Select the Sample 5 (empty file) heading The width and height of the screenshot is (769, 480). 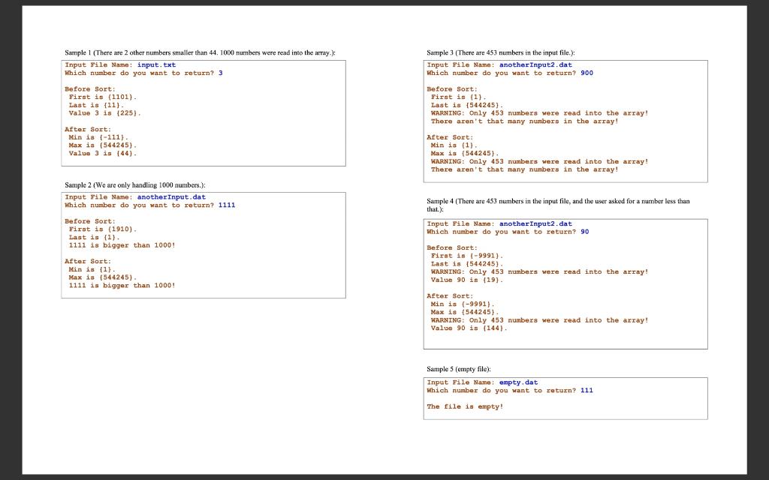(460, 369)
